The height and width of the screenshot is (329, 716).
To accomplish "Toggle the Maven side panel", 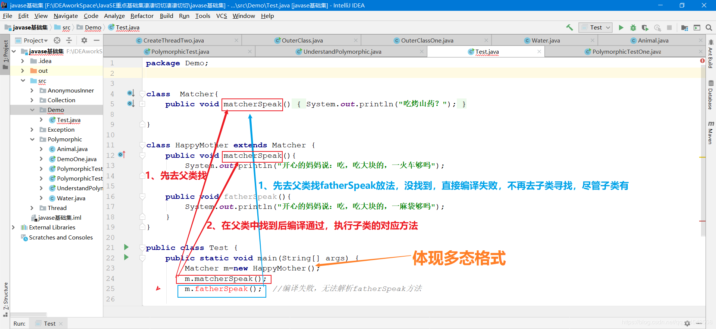I will point(711,132).
